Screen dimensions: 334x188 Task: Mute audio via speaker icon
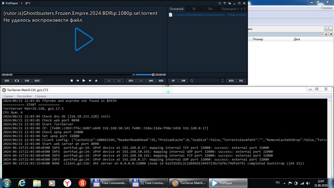[x=134, y=75]
